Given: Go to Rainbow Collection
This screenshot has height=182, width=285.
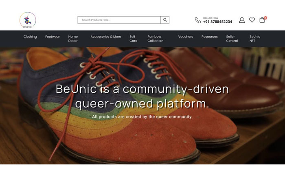Looking at the screenshot, I should point(156,39).
